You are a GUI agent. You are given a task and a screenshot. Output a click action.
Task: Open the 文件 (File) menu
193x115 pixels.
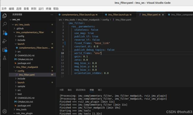tap(4, 9)
